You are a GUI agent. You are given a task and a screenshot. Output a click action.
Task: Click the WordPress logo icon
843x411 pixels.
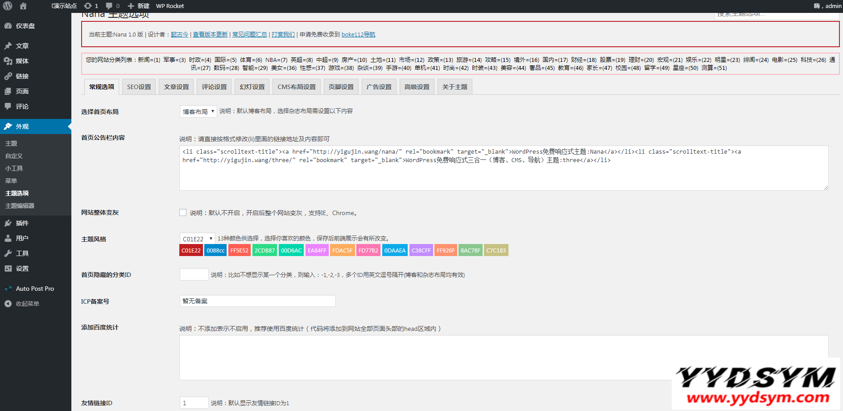pyautogui.click(x=8, y=6)
